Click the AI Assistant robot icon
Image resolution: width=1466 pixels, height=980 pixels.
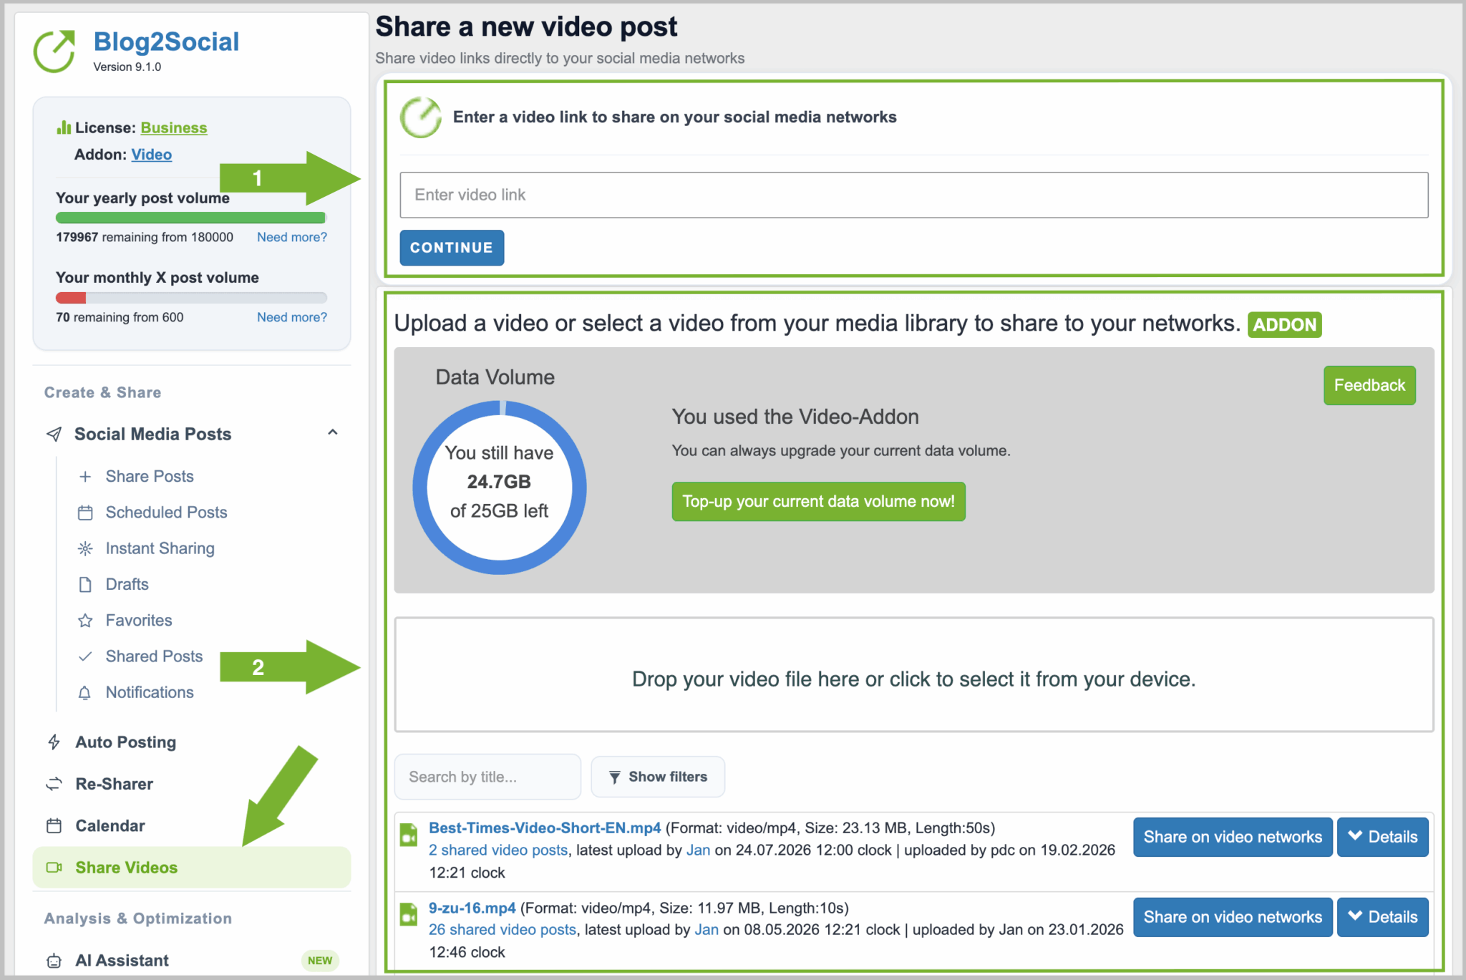54,961
